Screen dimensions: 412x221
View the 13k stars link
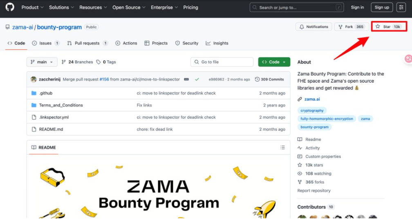[310, 165]
